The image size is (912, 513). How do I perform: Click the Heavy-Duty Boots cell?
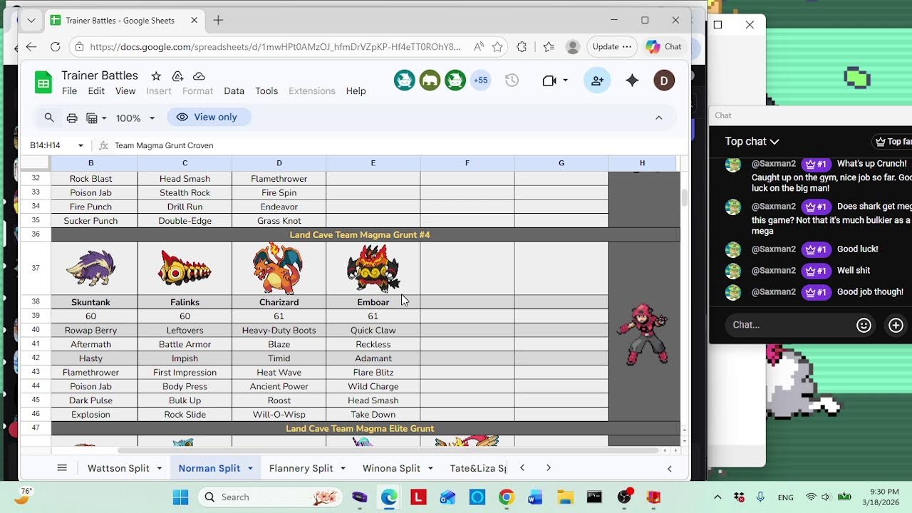pyautogui.click(x=279, y=330)
